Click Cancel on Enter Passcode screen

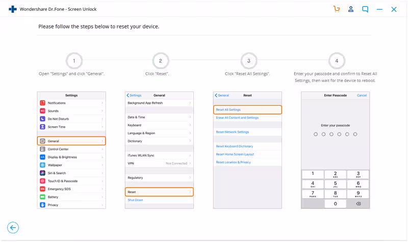tap(362, 96)
